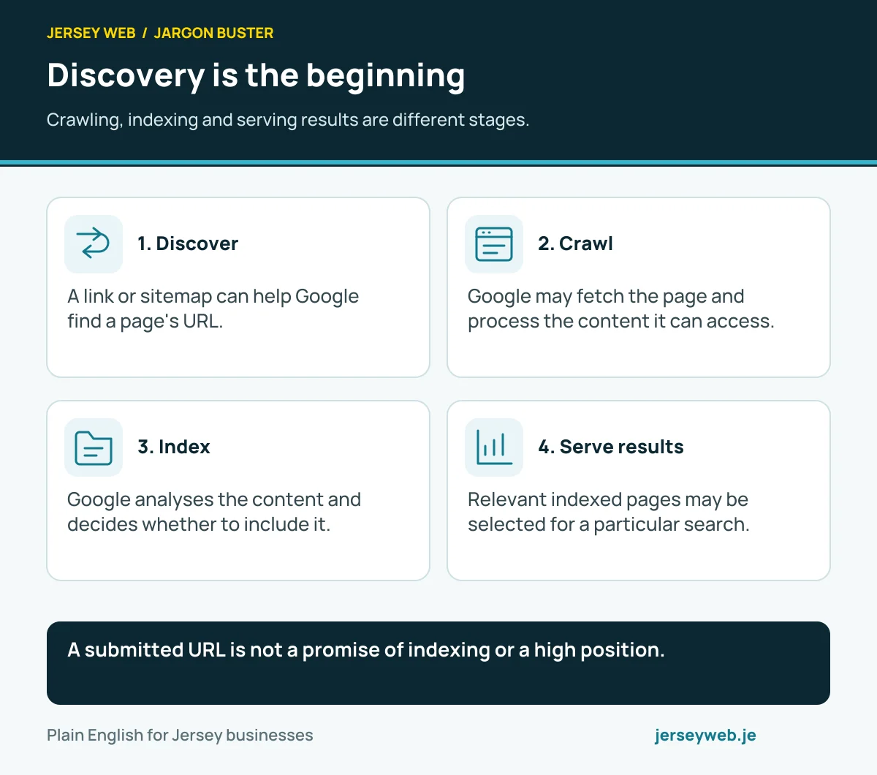Click the Discover arrows icon
877x775 pixels.
click(x=94, y=244)
